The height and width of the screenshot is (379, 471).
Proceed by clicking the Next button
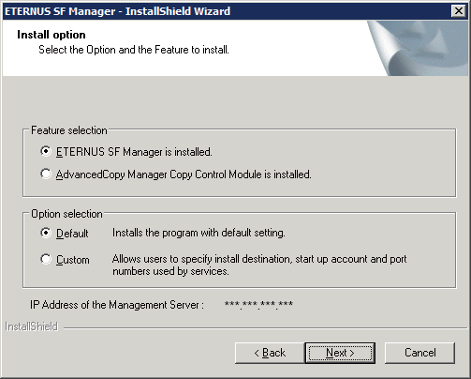pos(340,353)
